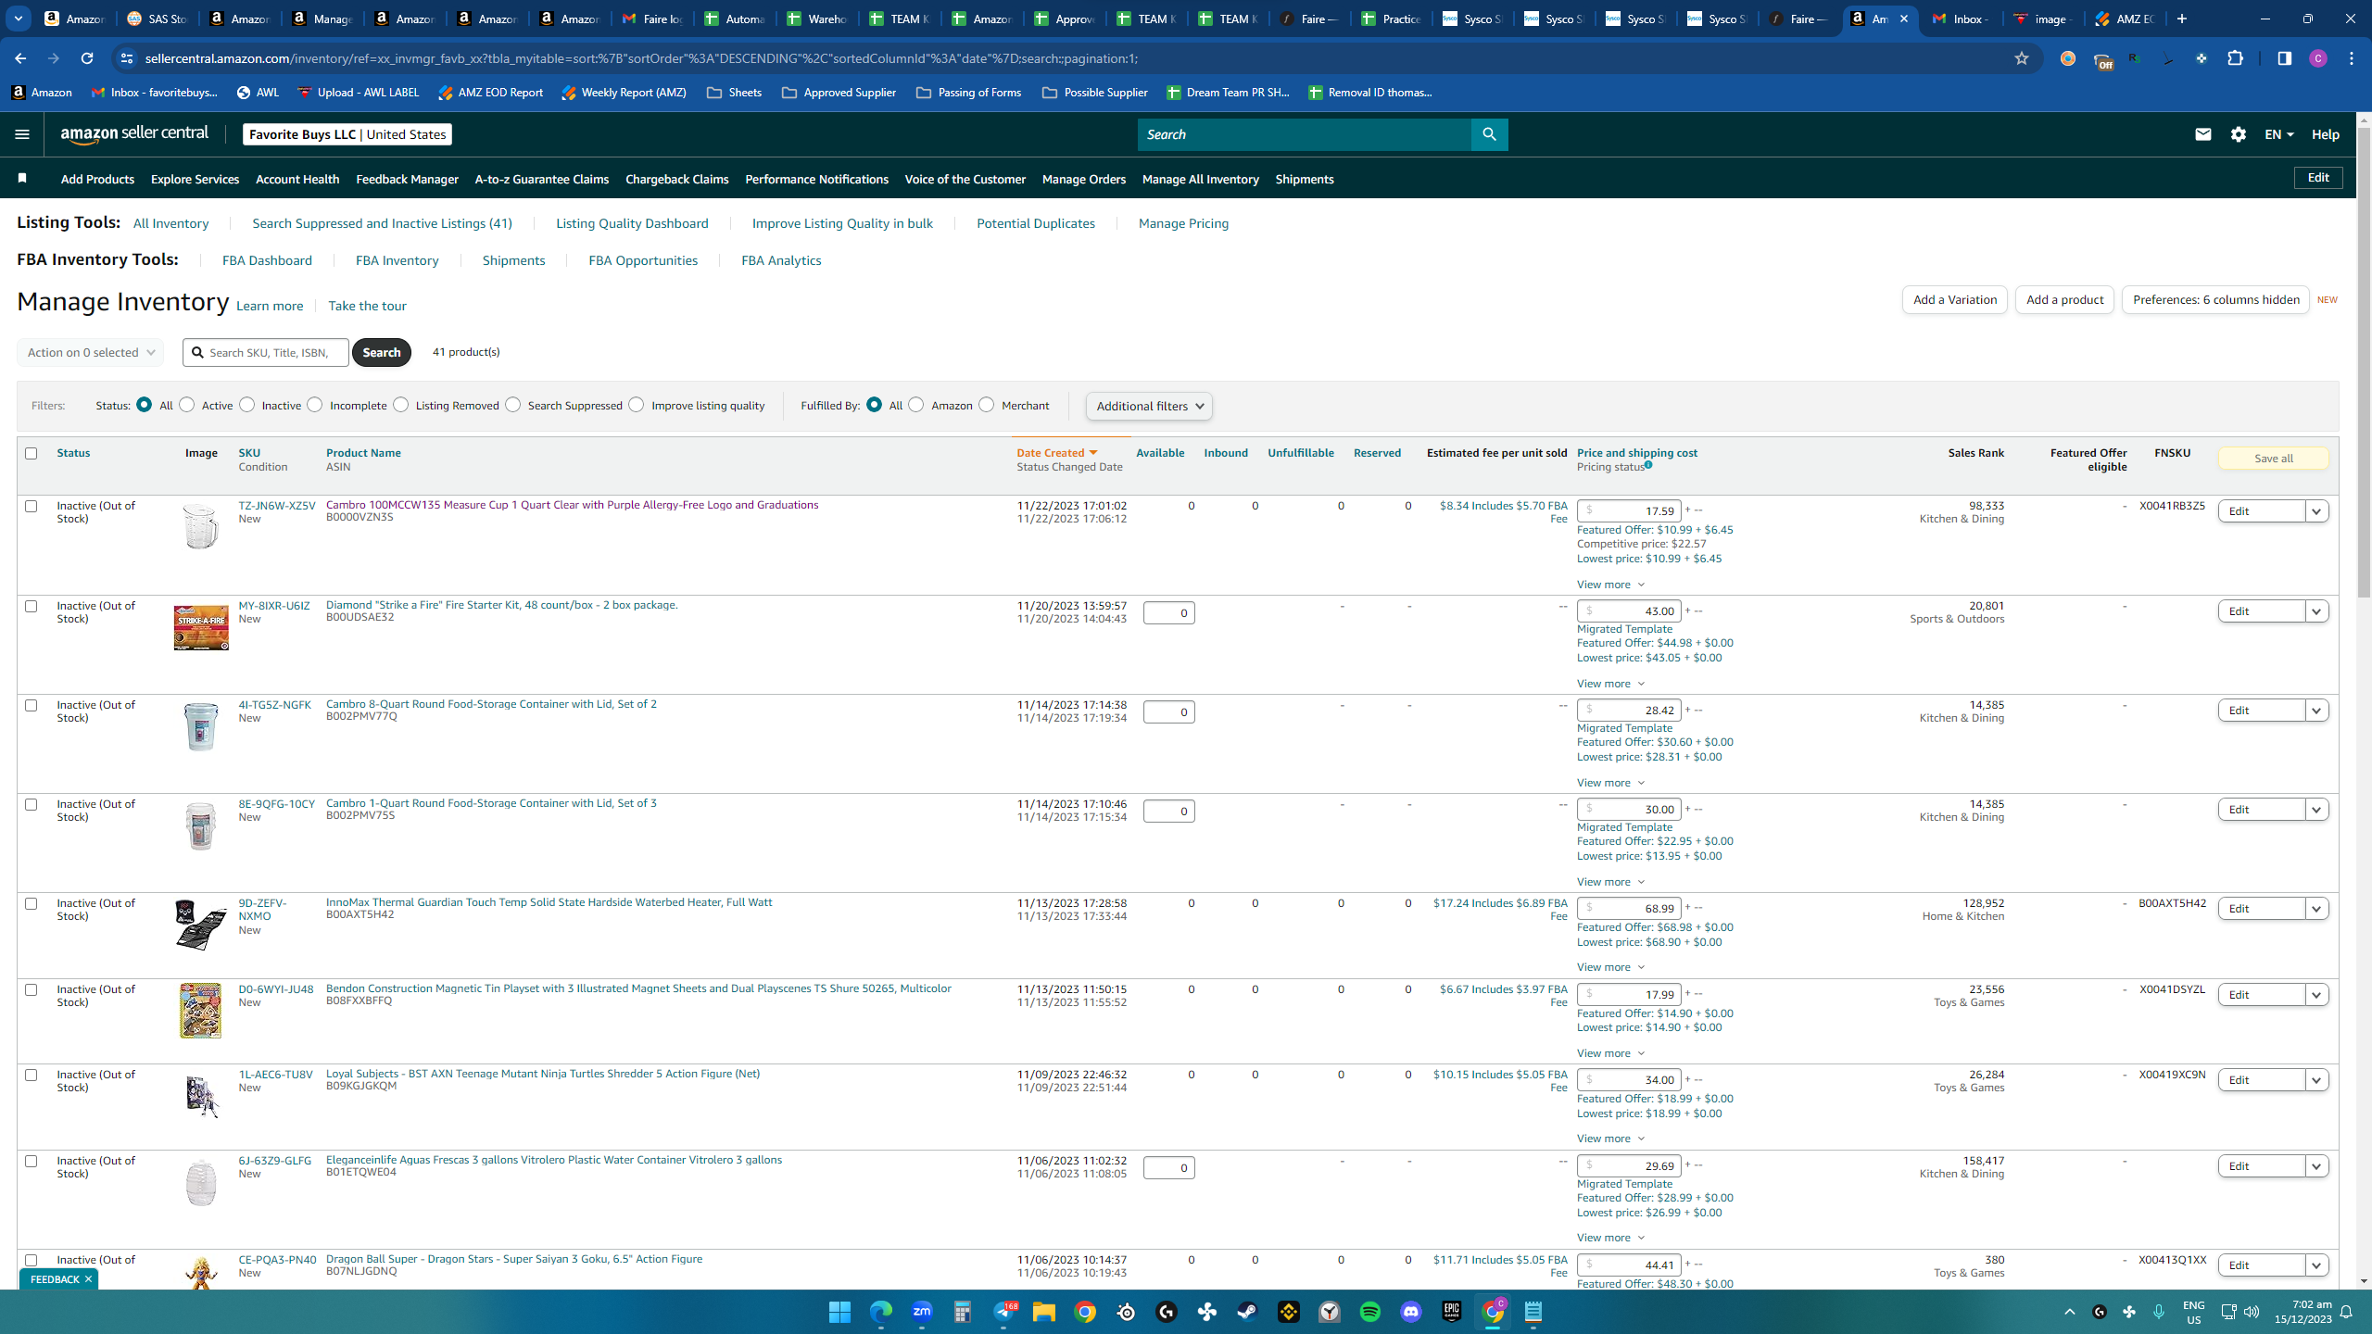
Task: Click the inventory Search button
Action: (381, 352)
